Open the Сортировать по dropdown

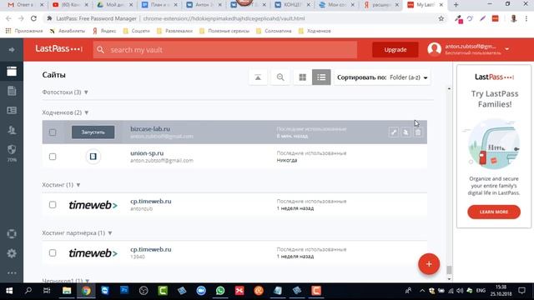[x=382, y=77]
